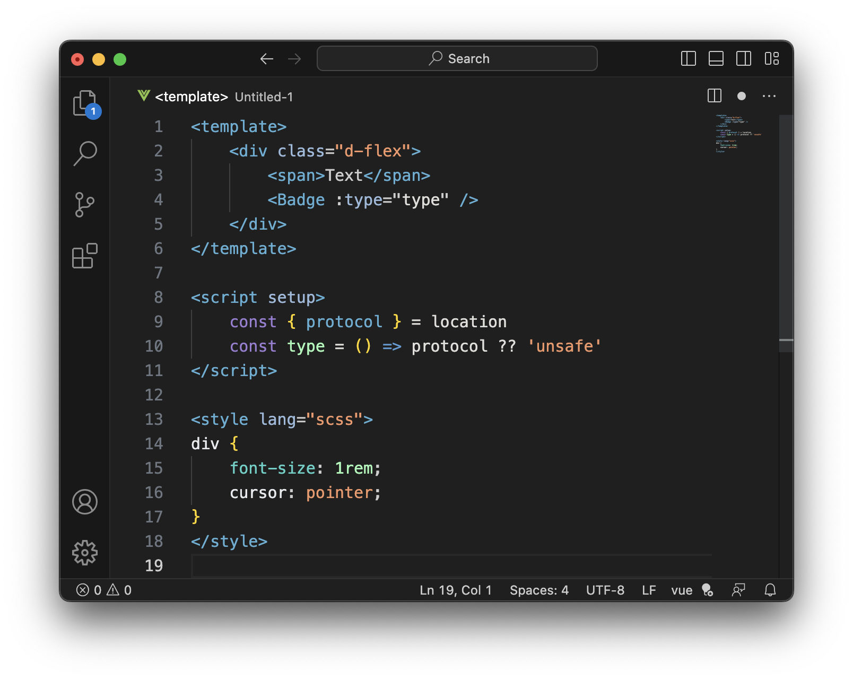Open the Customize Layout icon

[772, 58]
